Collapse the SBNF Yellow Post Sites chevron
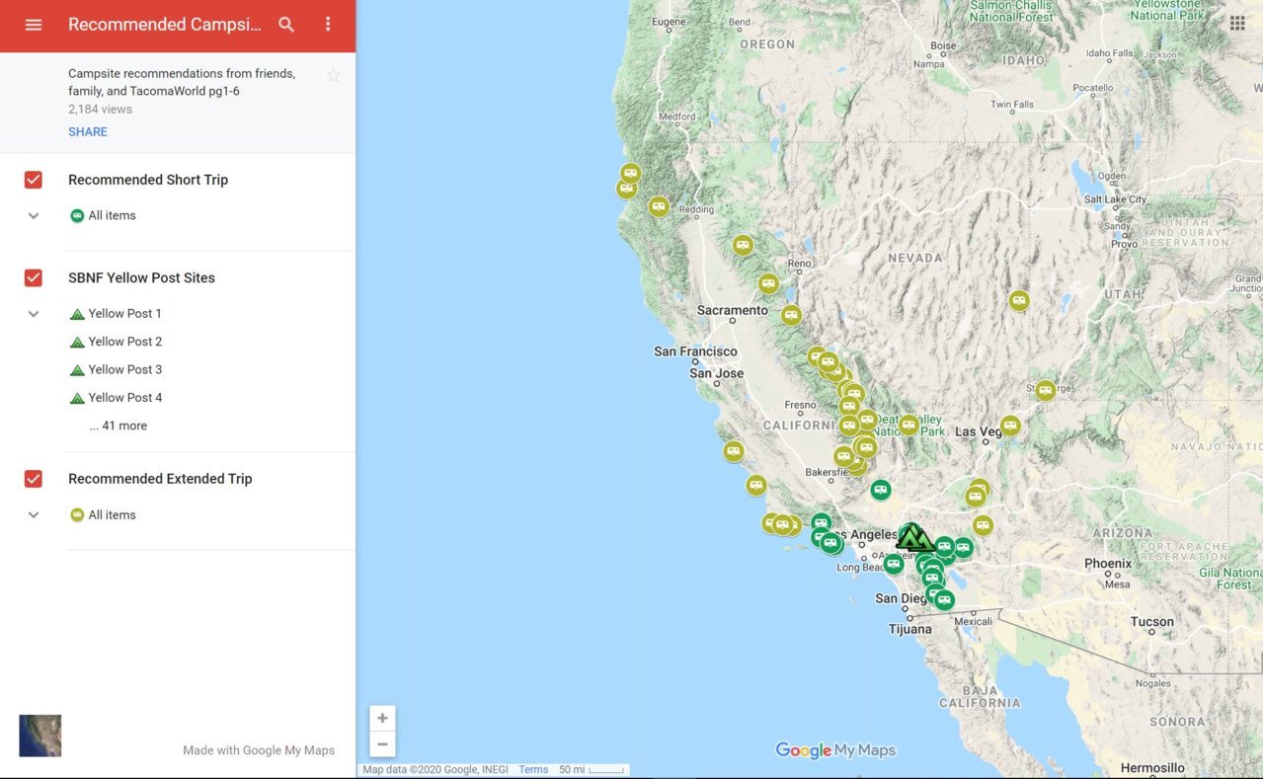Viewport: 1263px width, 779px height. click(34, 314)
